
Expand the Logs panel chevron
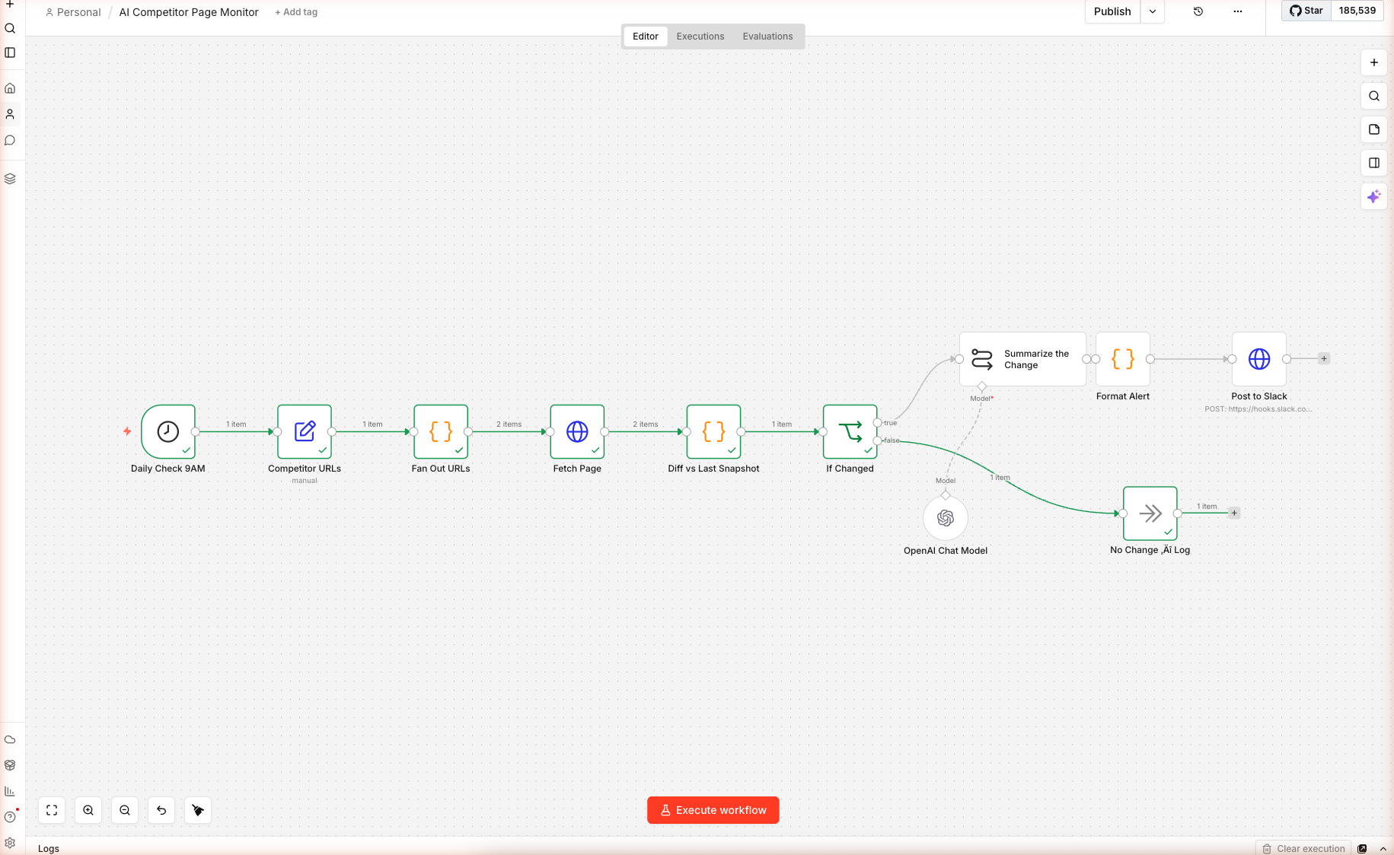tap(1383, 848)
